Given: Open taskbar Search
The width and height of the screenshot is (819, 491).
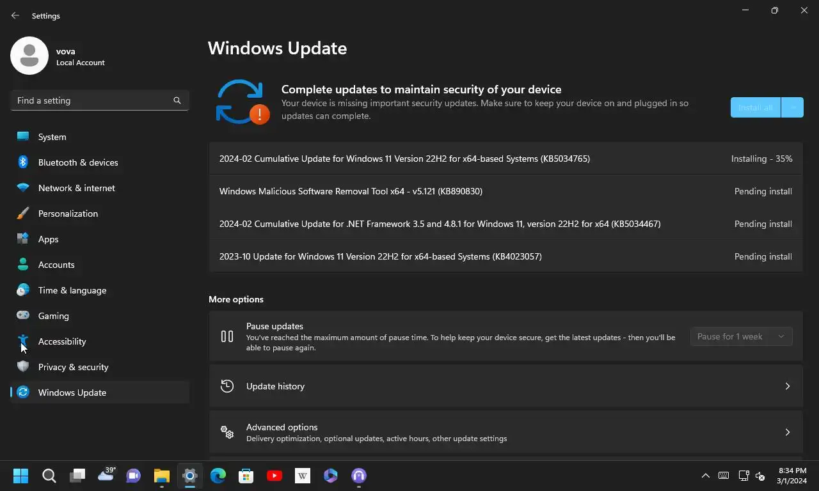Looking at the screenshot, I should 49,476.
